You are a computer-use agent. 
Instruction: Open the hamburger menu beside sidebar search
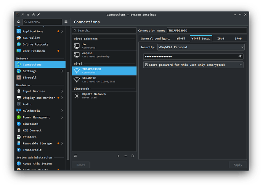[x=66, y=22]
